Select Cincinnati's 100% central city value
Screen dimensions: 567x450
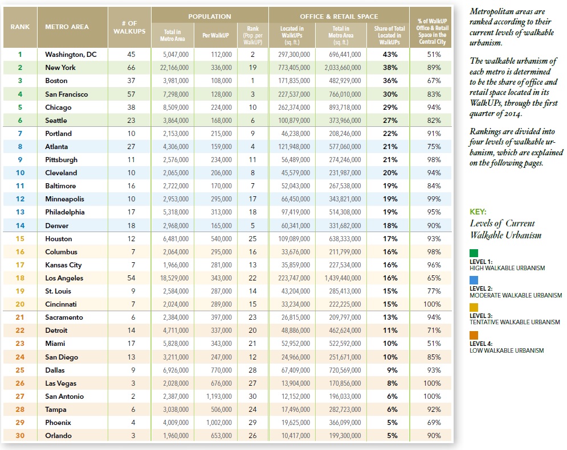[x=432, y=304]
